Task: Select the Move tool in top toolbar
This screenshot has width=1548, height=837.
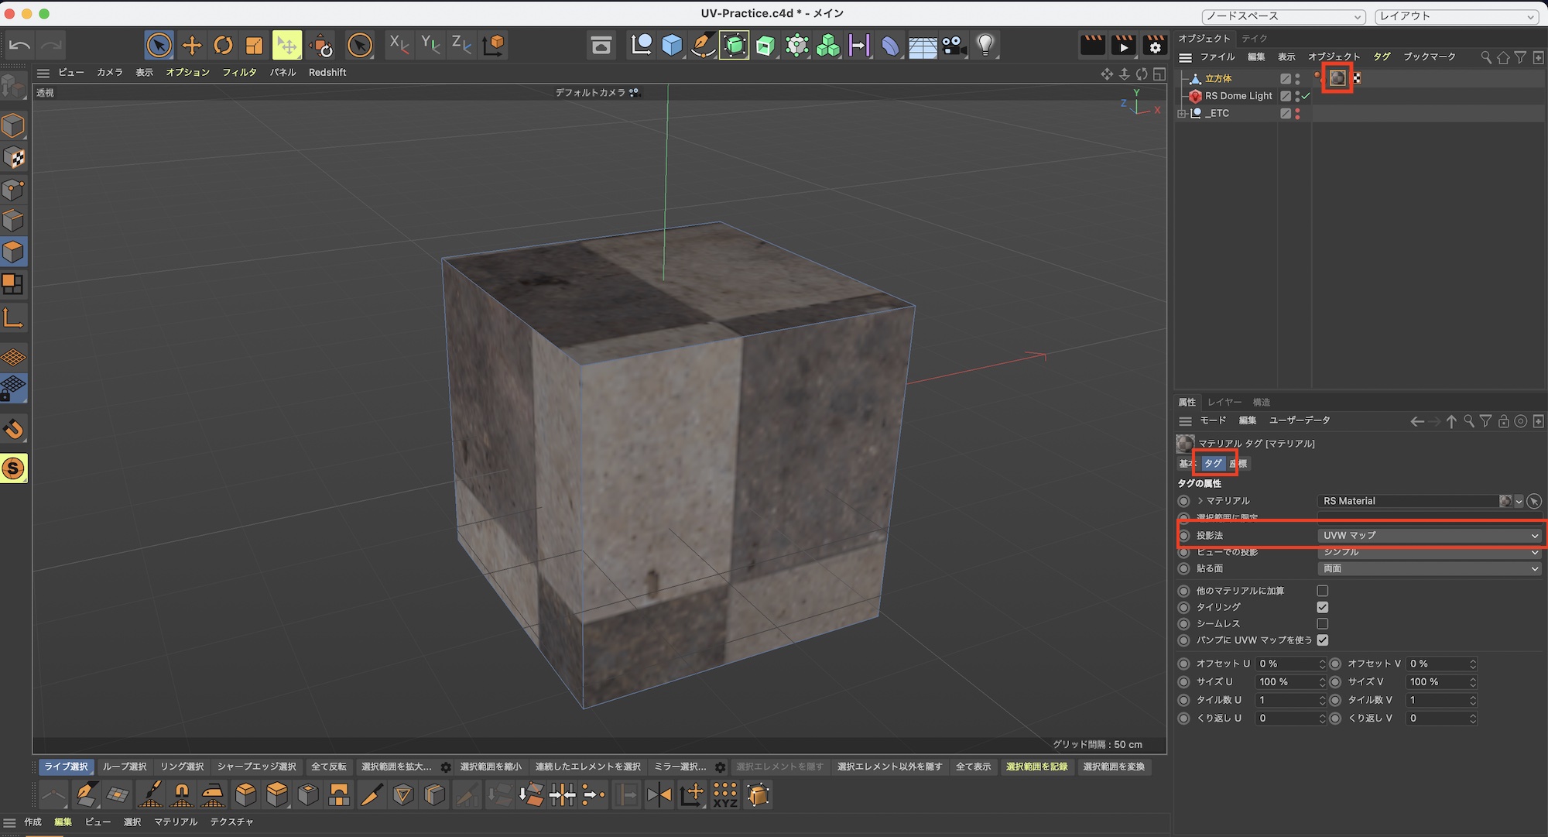Action: [x=191, y=46]
